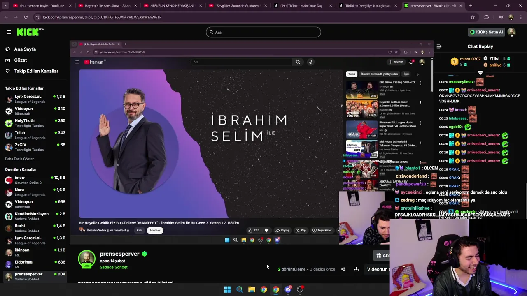Open the prensesperver channel name link
Image resolution: width=527 pixels, height=296 pixels.
tap(119, 254)
